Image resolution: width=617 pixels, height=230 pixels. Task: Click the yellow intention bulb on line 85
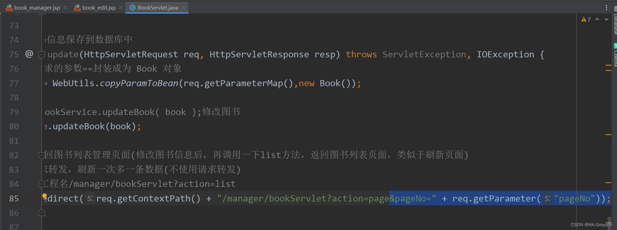(x=45, y=196)
